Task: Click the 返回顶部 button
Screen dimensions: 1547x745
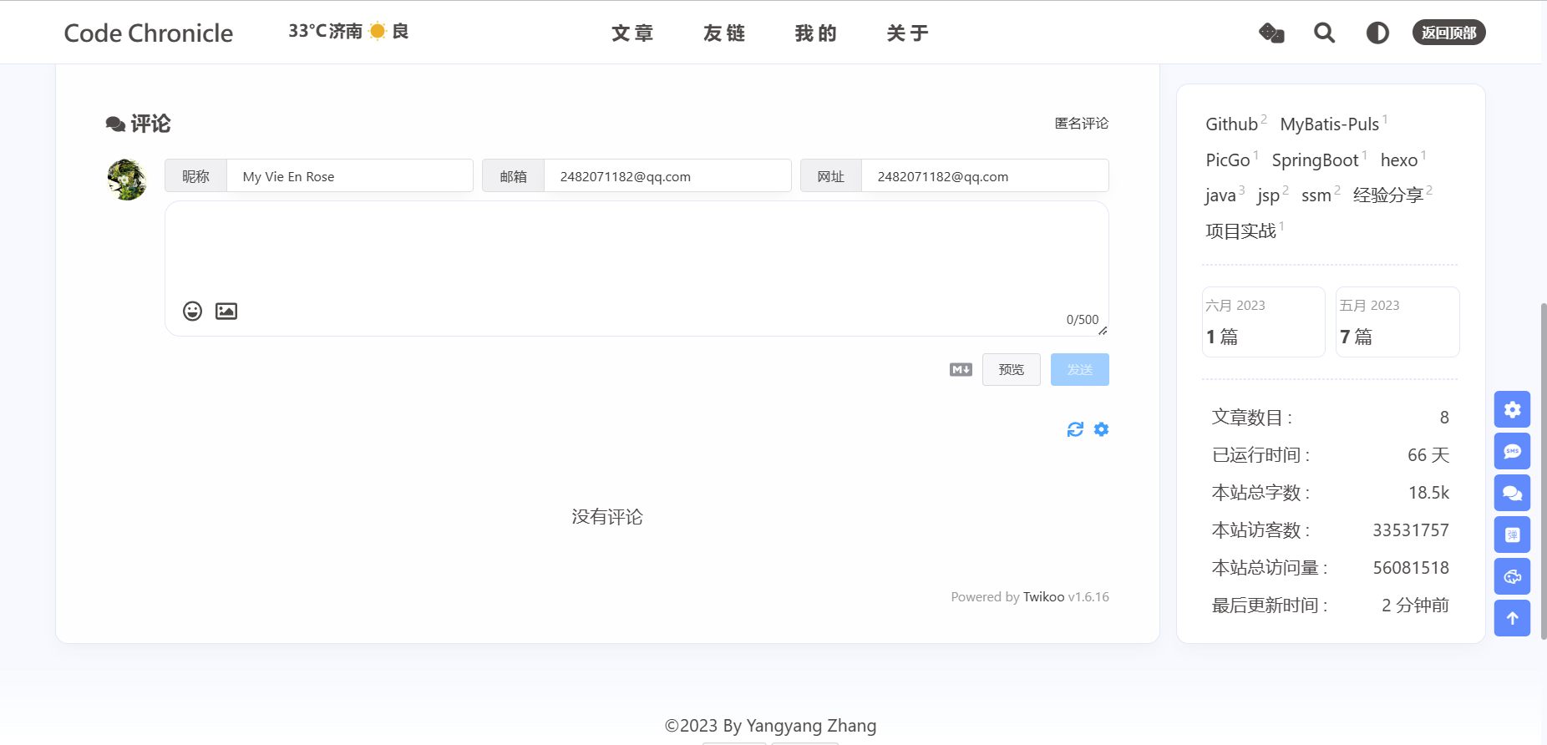Action: [x=1448, y=33]
